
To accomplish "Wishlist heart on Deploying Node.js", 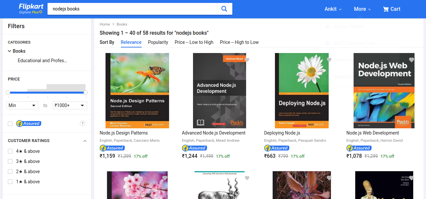I will 329,60.
